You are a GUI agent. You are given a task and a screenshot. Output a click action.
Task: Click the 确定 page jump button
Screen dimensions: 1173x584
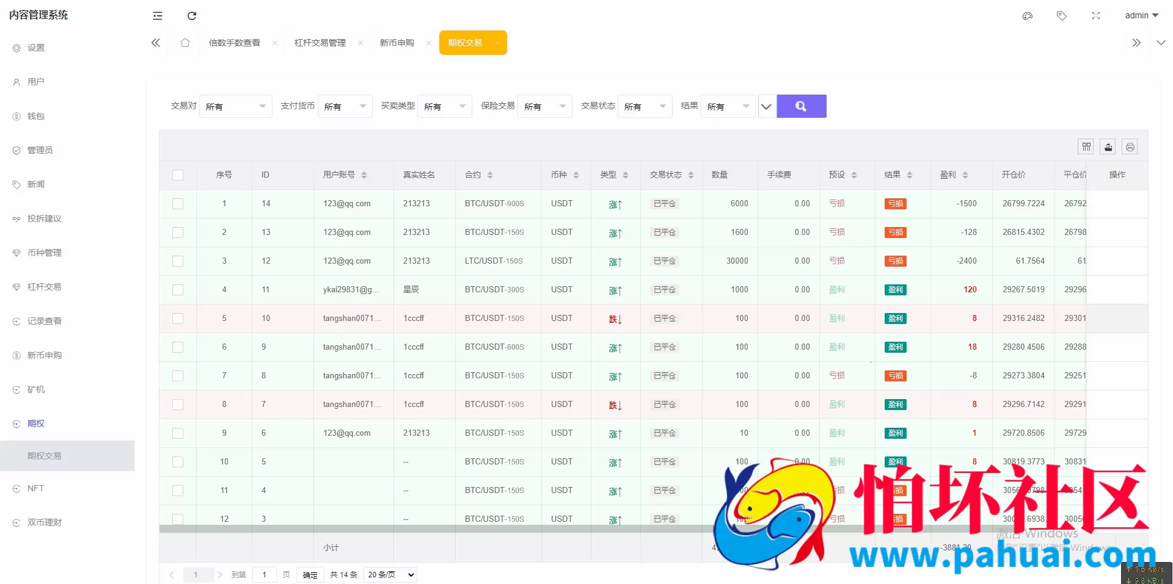310,575
